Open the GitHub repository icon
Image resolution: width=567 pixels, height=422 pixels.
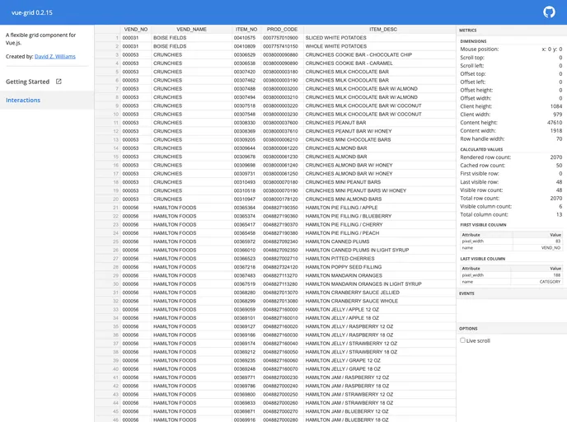coord(550,12)
